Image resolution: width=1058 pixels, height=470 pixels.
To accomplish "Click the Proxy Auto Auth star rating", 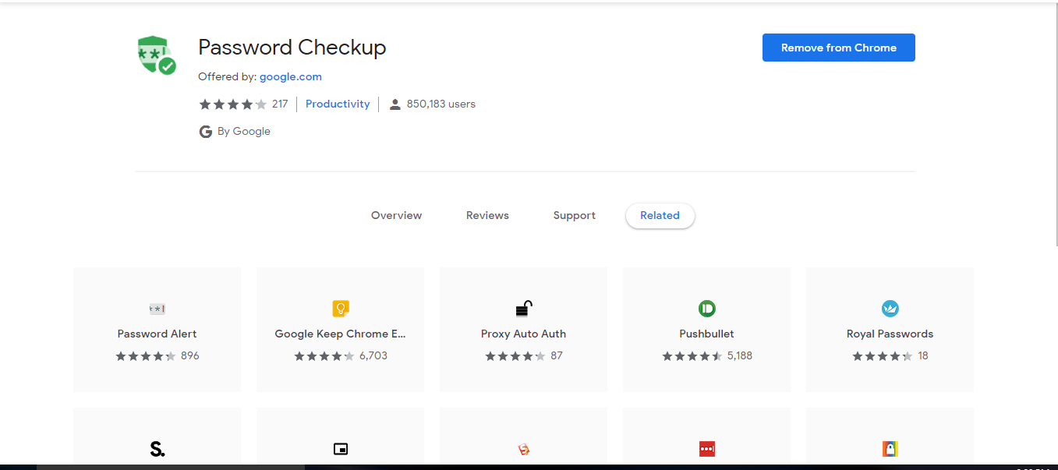I will (515, 356).
